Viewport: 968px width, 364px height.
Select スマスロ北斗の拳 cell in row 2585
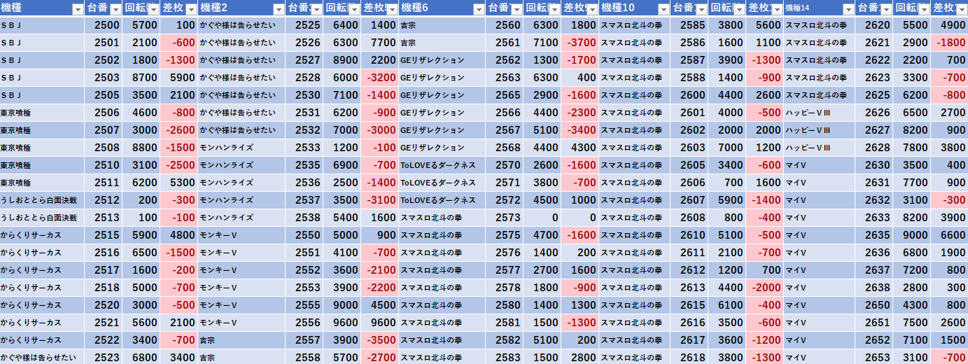[635, 24]
